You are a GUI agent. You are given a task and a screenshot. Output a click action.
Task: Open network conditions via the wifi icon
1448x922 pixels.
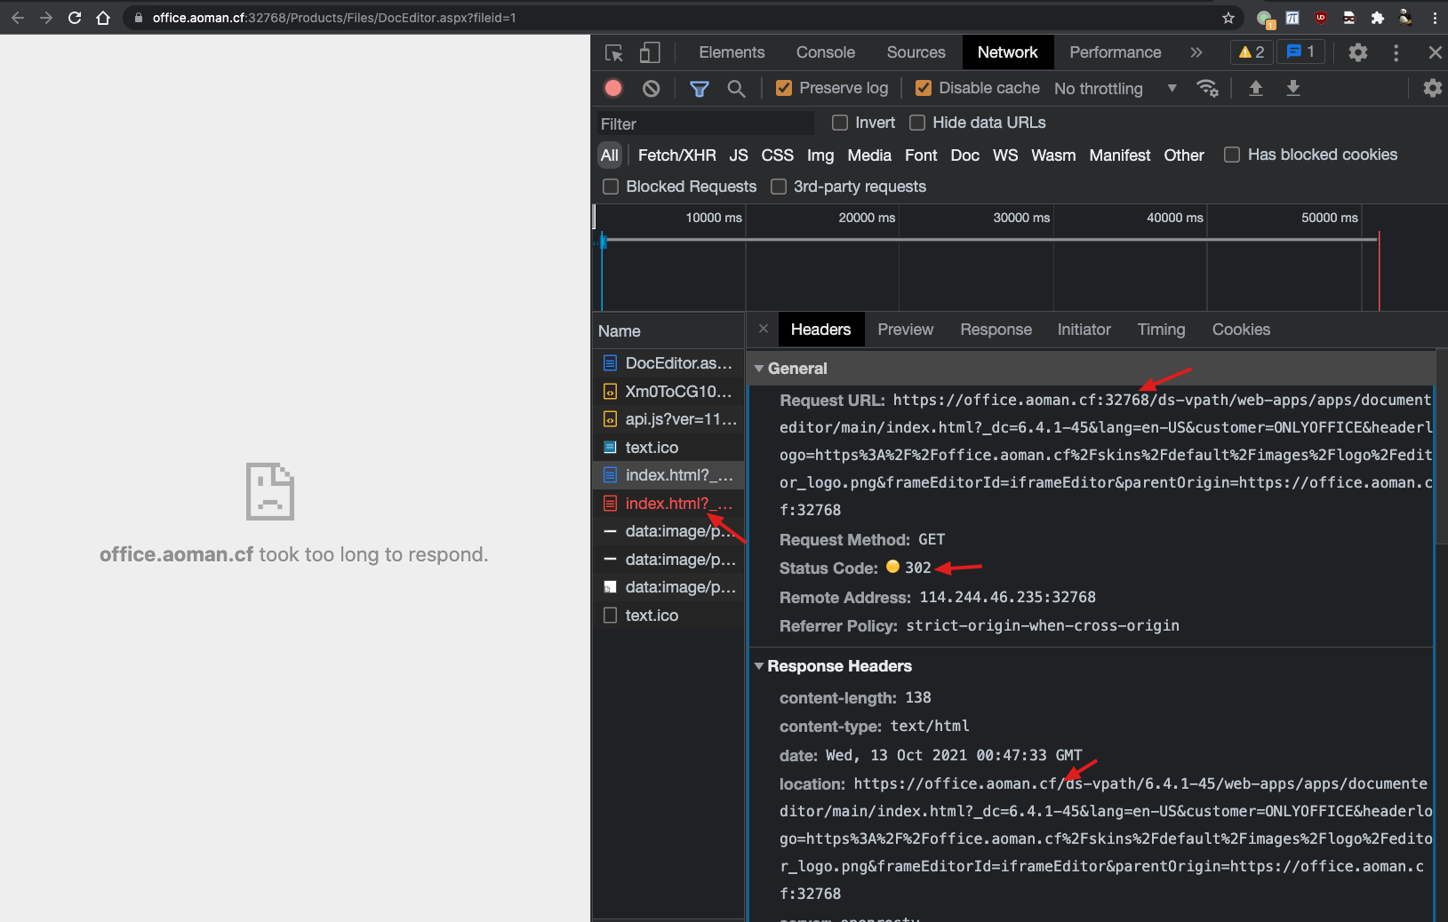tap(1207, 88)
